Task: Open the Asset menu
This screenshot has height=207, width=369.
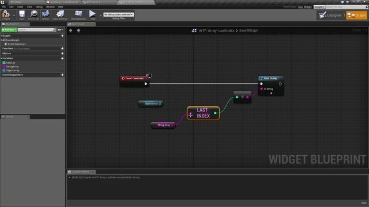Action: [20, 7]
